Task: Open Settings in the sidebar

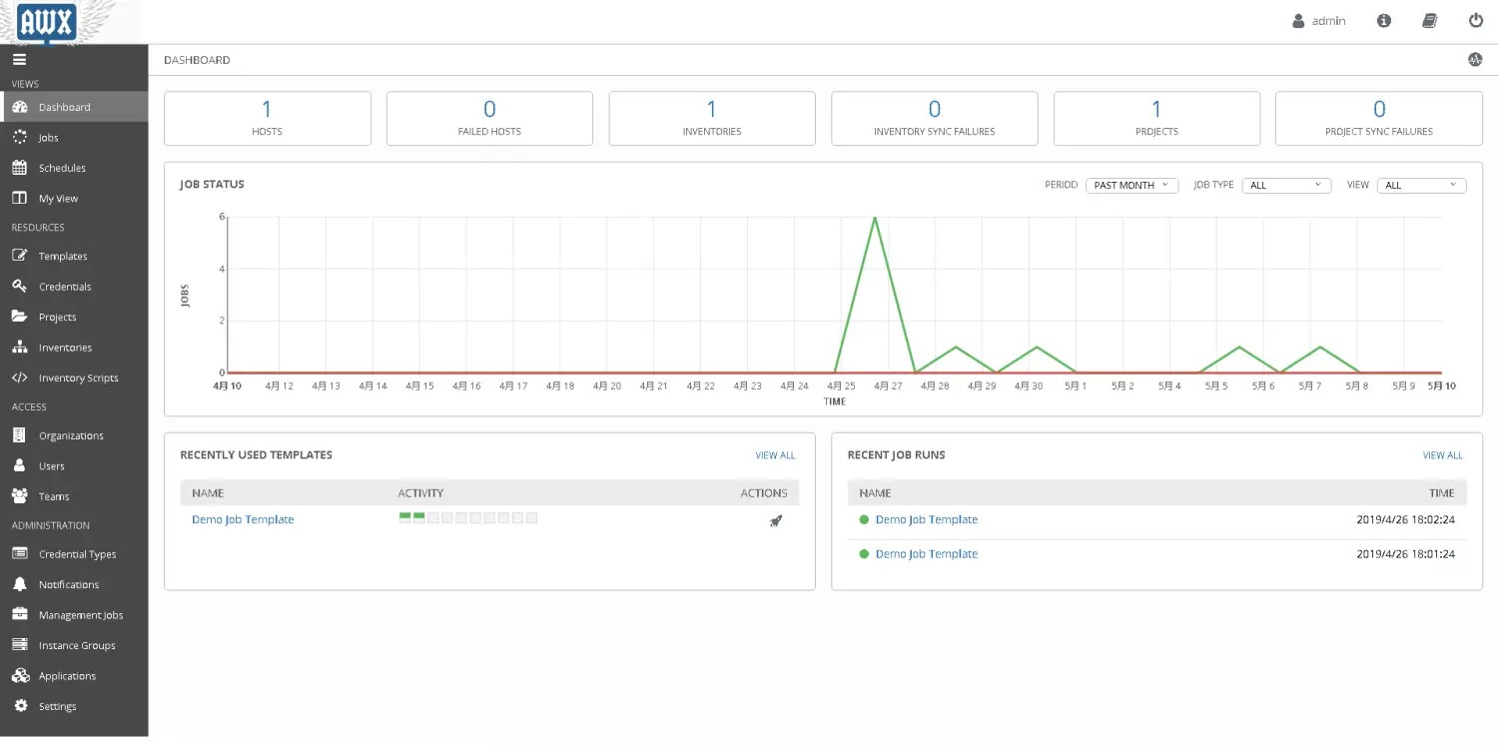Action: (x=57, y=706)
